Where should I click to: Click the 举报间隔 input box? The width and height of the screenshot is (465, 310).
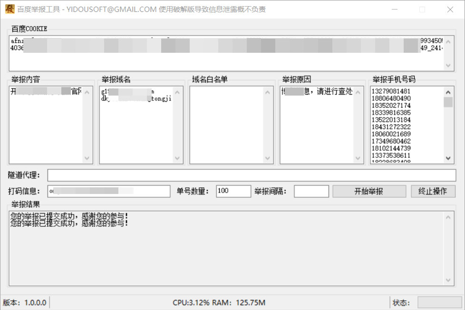pyautogui.click(x=311, y=191)
